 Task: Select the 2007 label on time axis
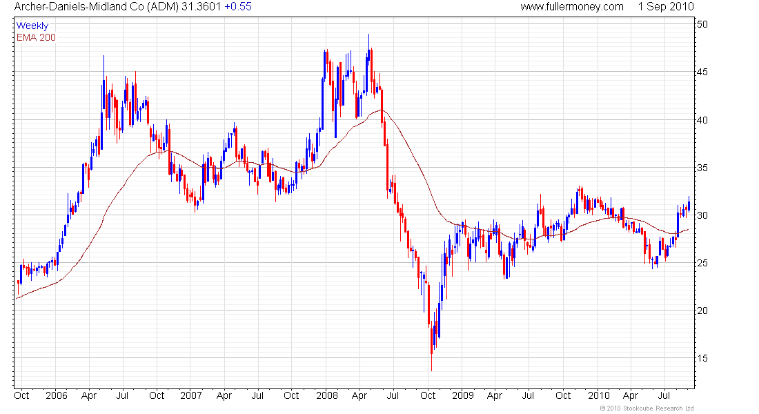[191, 395]
